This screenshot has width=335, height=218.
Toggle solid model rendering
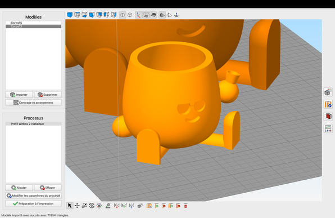[162, 15]
